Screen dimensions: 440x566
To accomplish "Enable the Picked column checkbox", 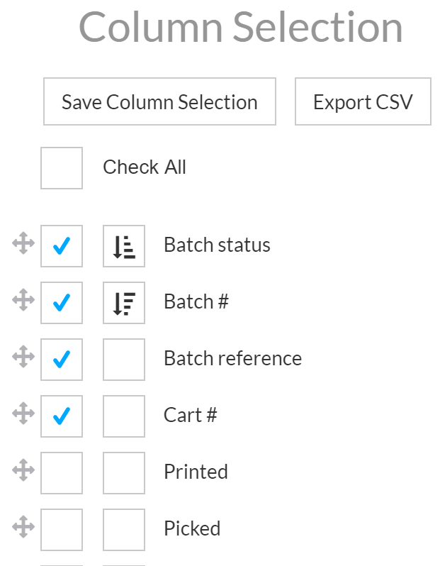I will tap(62, 530).
